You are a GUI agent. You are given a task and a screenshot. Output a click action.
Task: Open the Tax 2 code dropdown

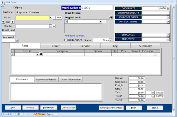153,96
